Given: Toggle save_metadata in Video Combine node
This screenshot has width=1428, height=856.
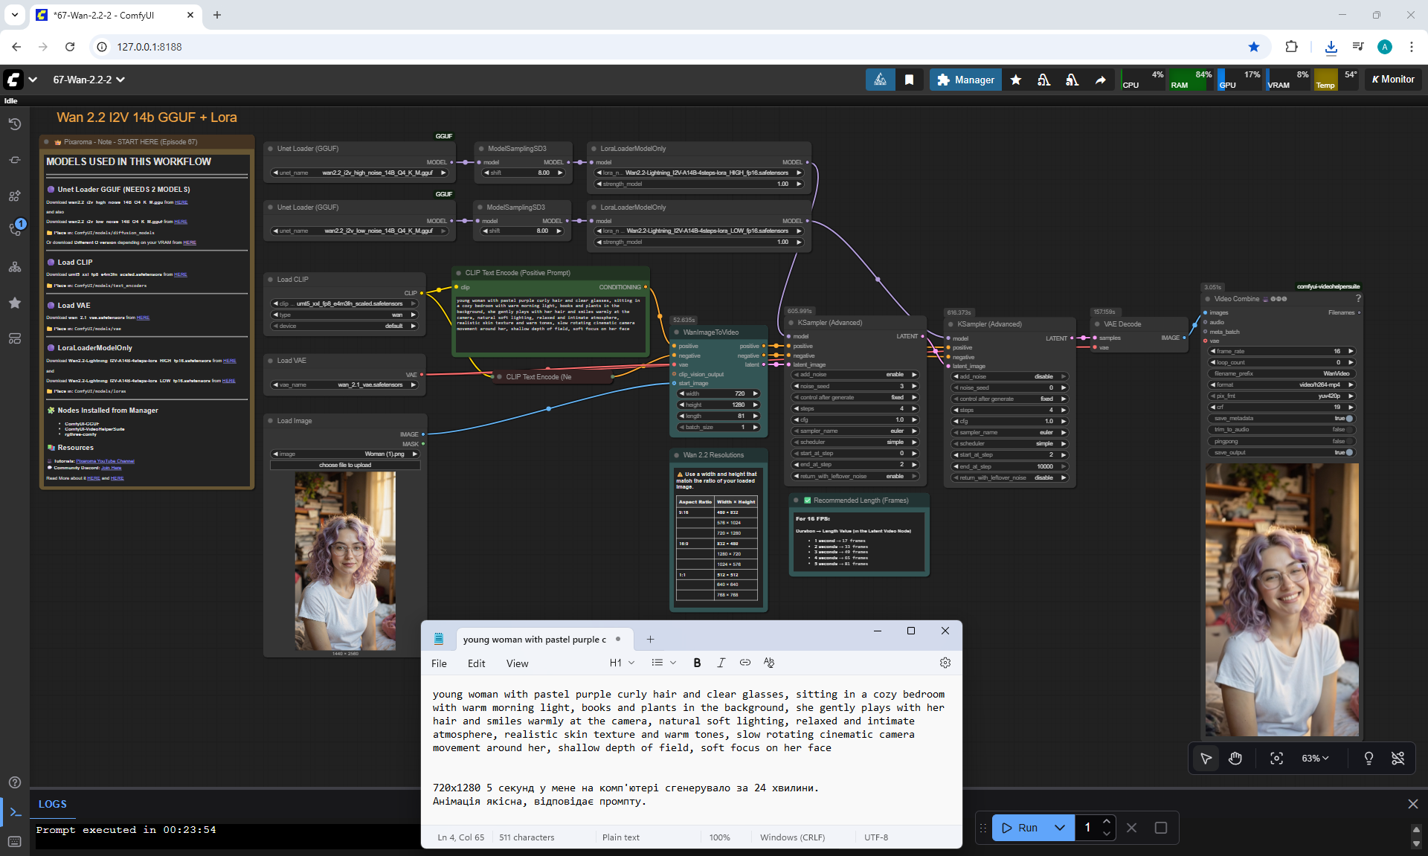Looking at the screenshot, I should pyautogui.click(x=1349, y=419).
